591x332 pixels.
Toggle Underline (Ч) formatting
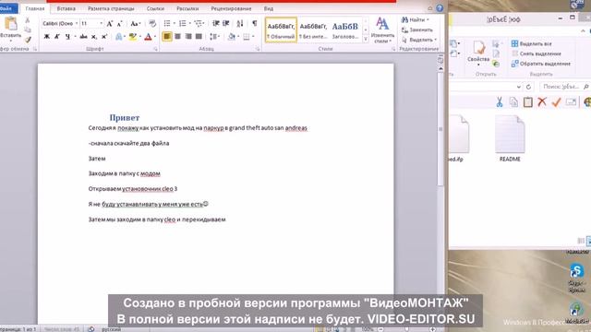(67, 37)
